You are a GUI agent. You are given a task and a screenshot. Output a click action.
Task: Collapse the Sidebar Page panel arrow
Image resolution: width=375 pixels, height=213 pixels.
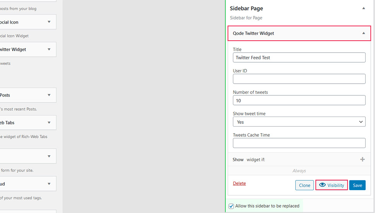pos(363,9)
